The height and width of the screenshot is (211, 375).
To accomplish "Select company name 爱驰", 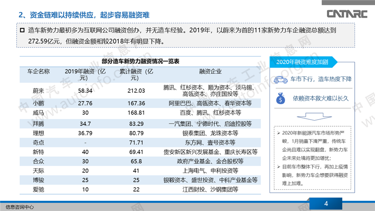I will click(x=38, y=190).
